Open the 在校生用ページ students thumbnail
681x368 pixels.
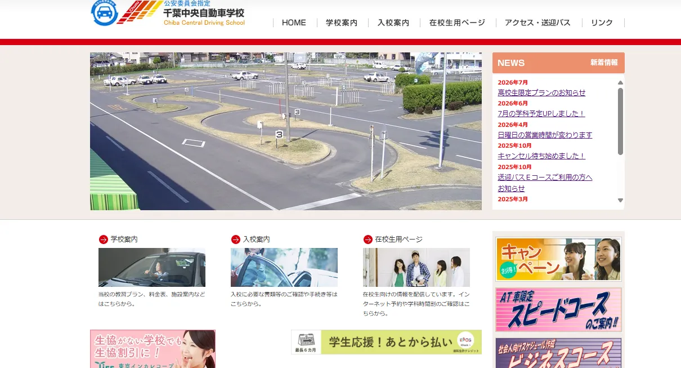[416, 267]
